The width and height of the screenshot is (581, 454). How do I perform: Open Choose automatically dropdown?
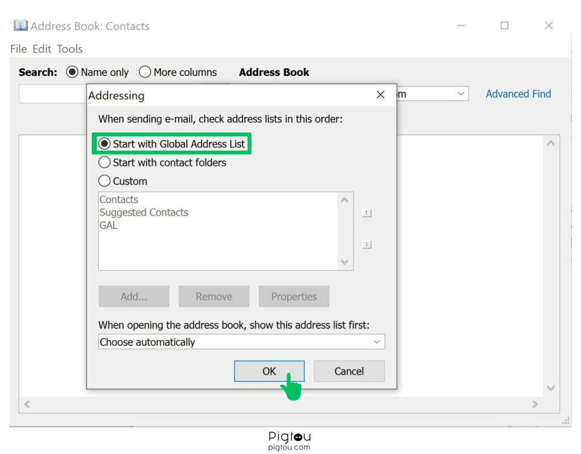pyautogui.click(x=242, y=342)
